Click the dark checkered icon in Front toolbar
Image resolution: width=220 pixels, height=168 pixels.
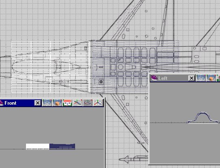pos(88,103)
